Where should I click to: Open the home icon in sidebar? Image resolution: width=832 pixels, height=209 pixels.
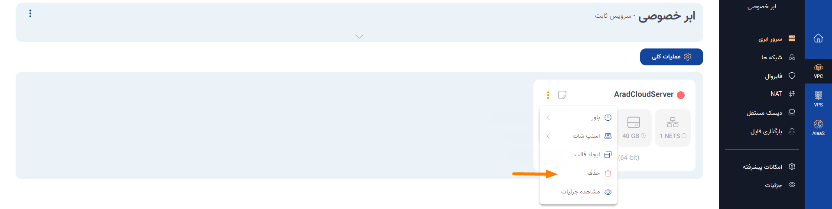tap(818, 38)
